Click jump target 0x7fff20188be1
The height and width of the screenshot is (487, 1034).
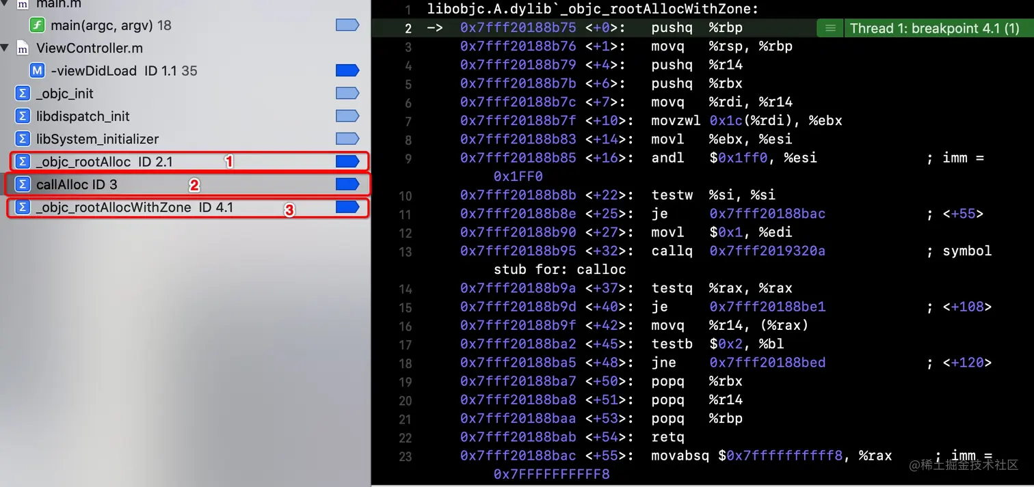767,307
